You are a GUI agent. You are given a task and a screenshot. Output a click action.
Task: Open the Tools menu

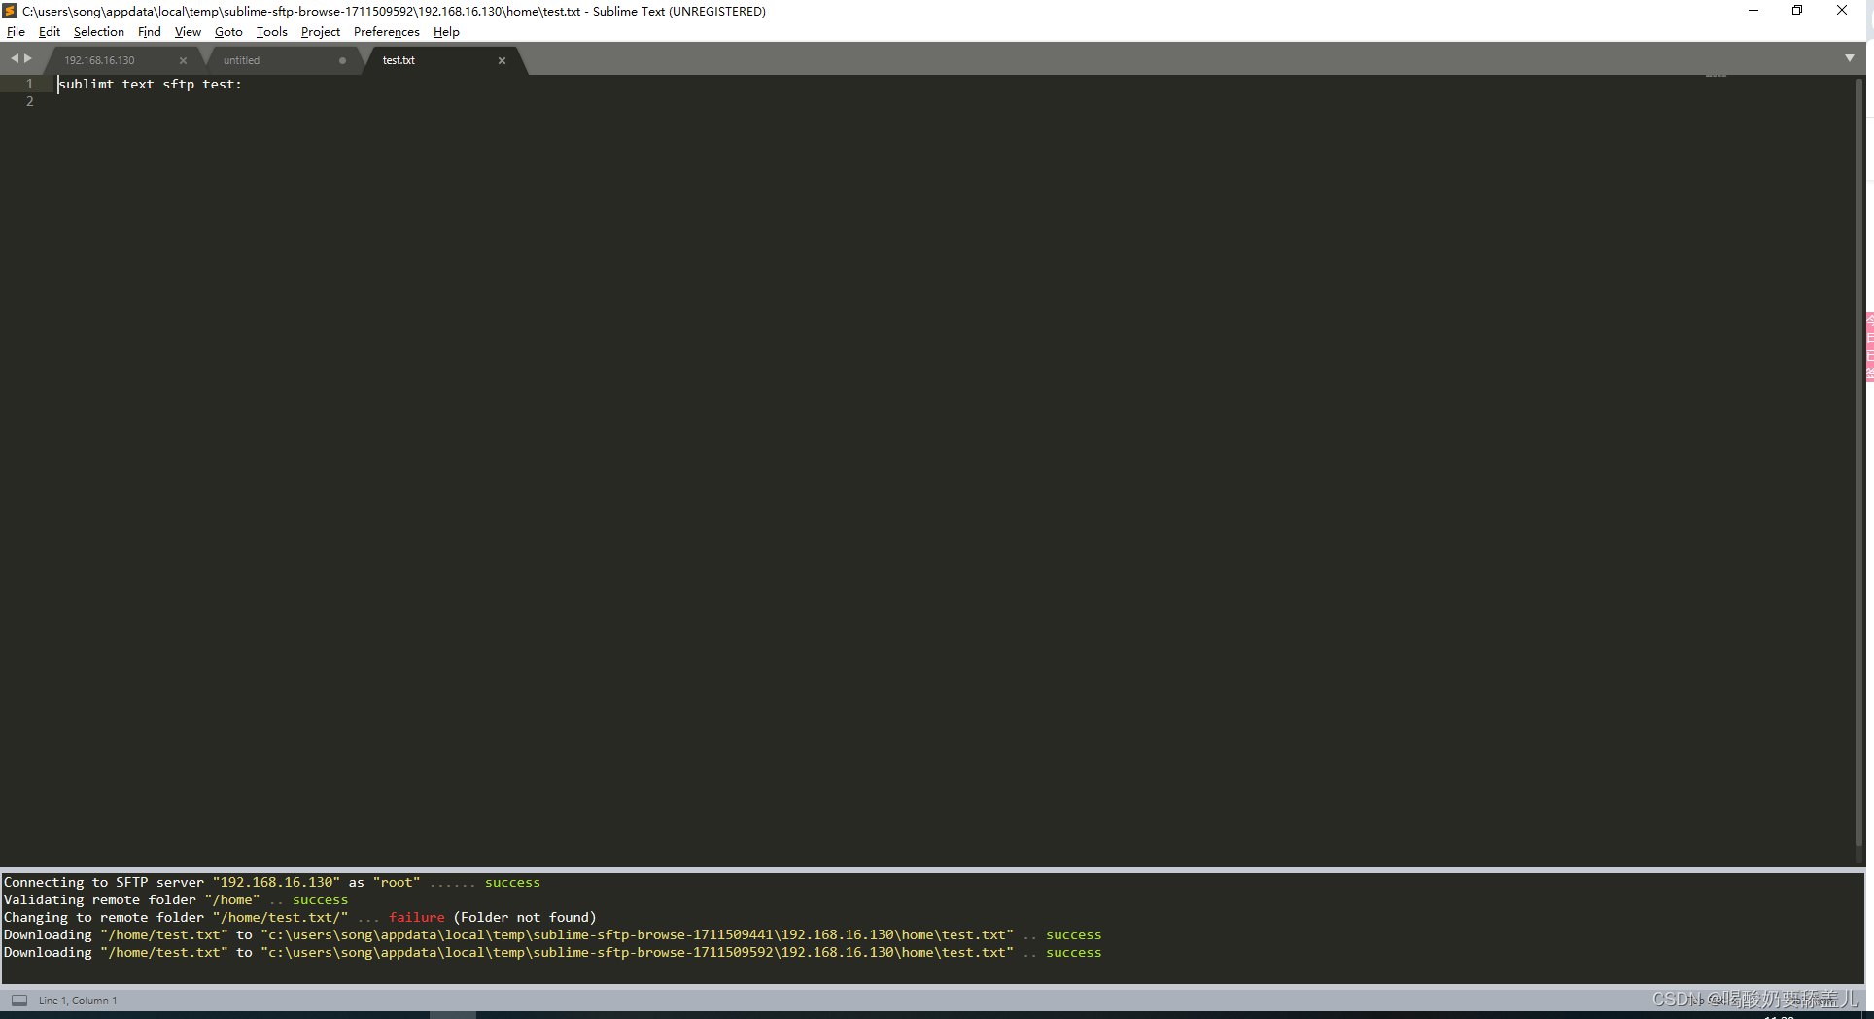tap(271, 32)
